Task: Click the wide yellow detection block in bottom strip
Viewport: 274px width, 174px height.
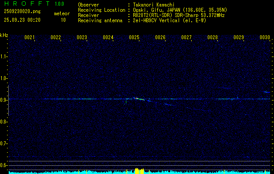Action: pos(139,171)
